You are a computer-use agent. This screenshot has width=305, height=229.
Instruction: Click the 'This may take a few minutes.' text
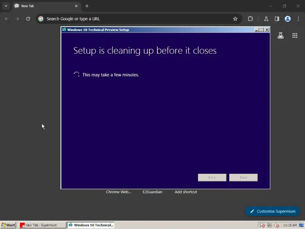tap(111, 75)
